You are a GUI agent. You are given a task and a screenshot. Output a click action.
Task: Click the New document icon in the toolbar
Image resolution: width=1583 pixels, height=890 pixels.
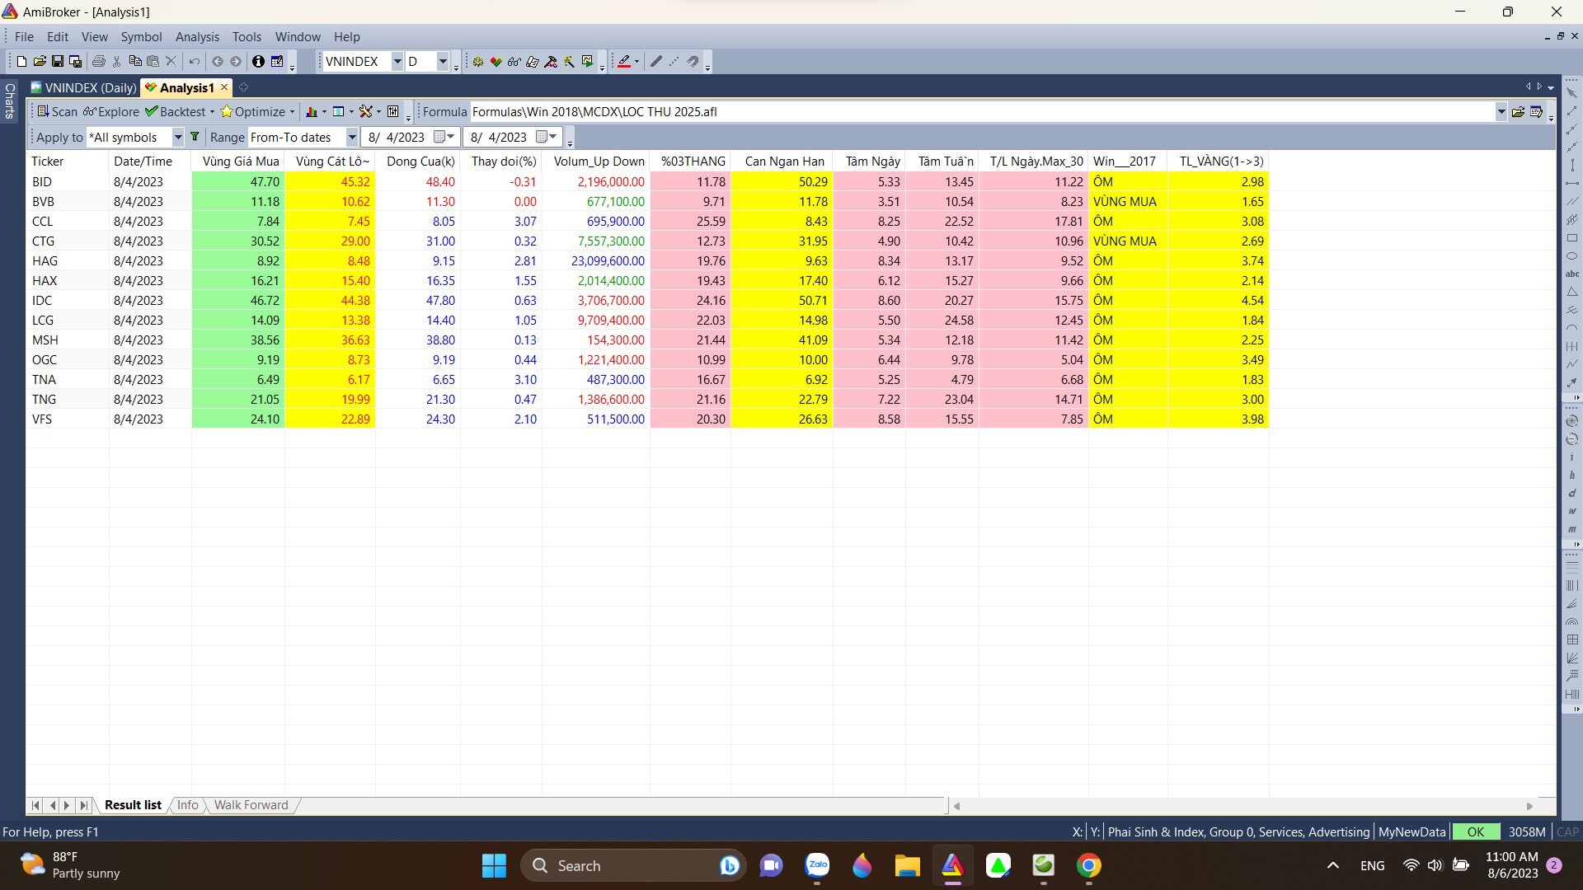tap(21, 61)
